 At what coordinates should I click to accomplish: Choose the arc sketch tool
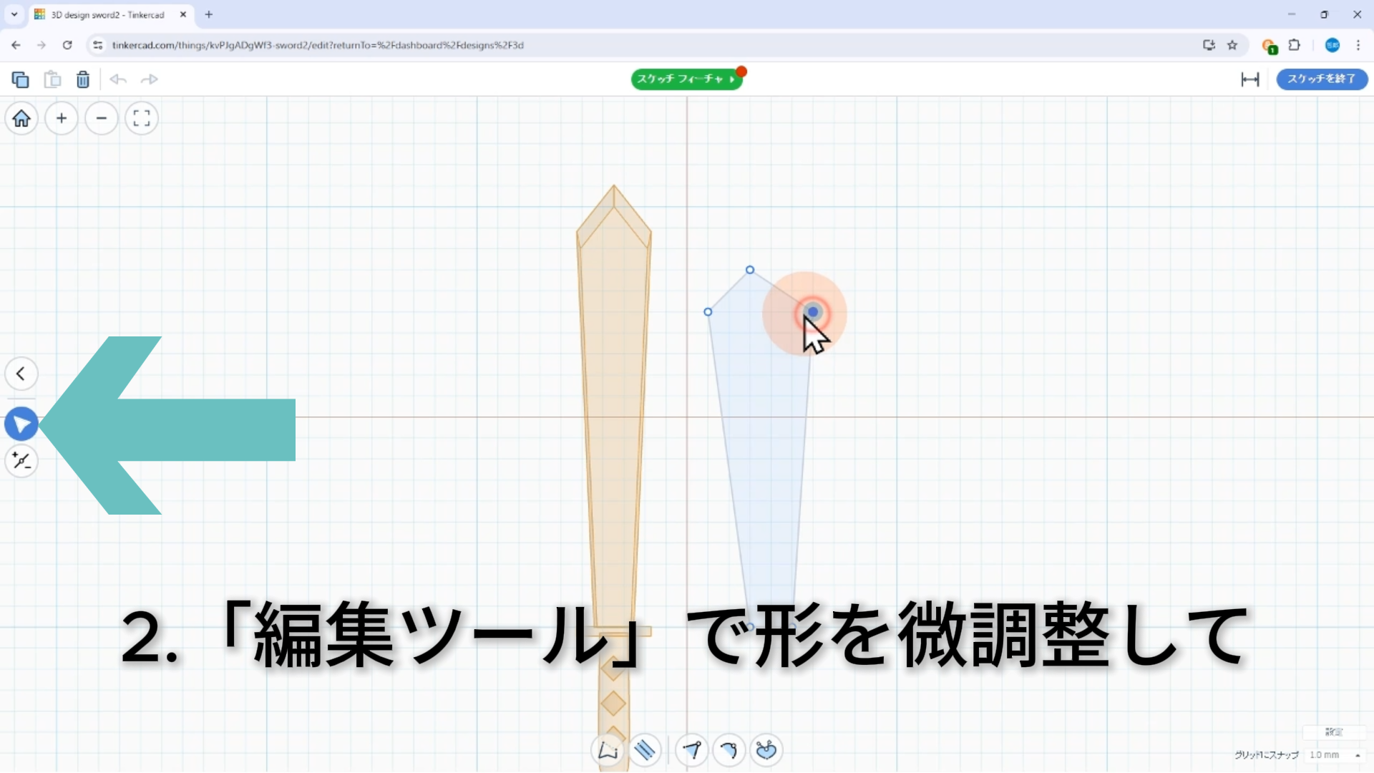pyautogui.click(x=729, y=750)
